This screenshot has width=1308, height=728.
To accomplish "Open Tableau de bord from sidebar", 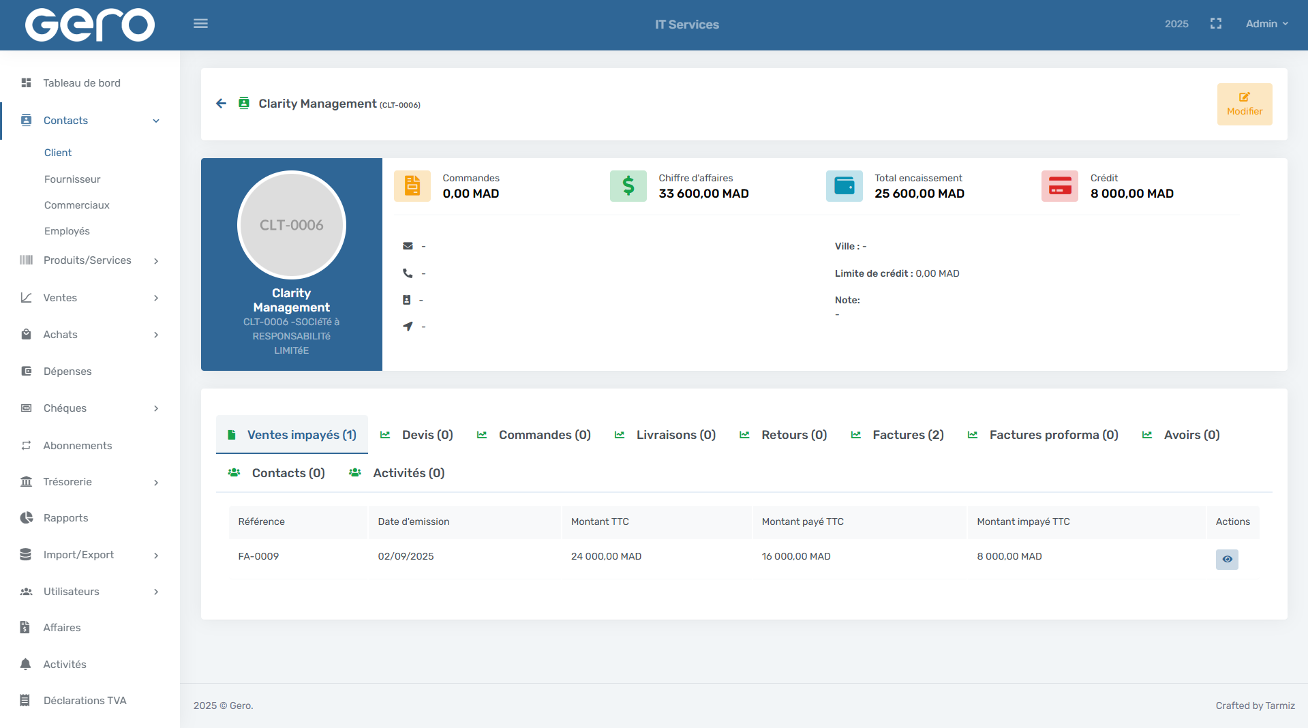I will 82,83.
